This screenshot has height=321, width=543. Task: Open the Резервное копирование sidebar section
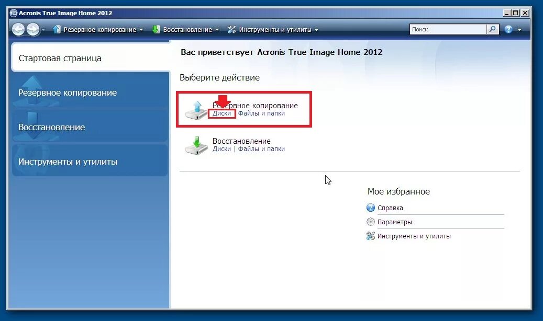pos(90,93)
